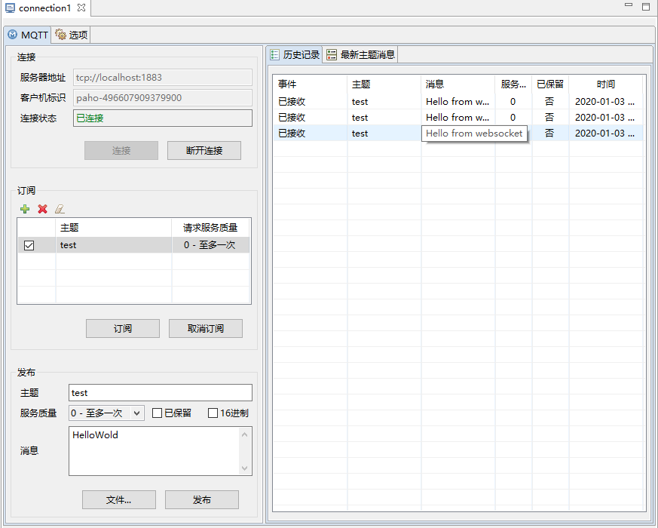Close the connection1 tab via X icon

[81, 8]
